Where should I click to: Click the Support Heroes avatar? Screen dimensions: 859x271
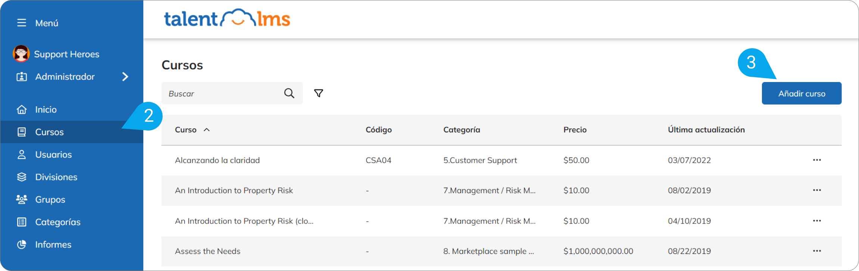(21, 54)
